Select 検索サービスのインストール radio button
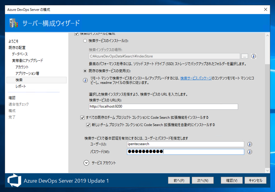 pos(85,41)
